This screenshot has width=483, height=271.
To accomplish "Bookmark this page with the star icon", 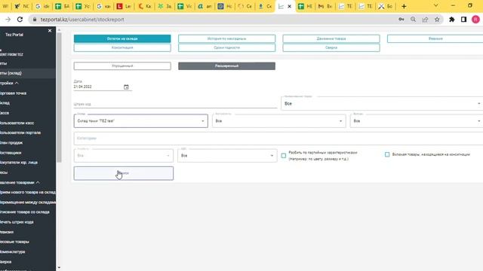I will point(437,20).
